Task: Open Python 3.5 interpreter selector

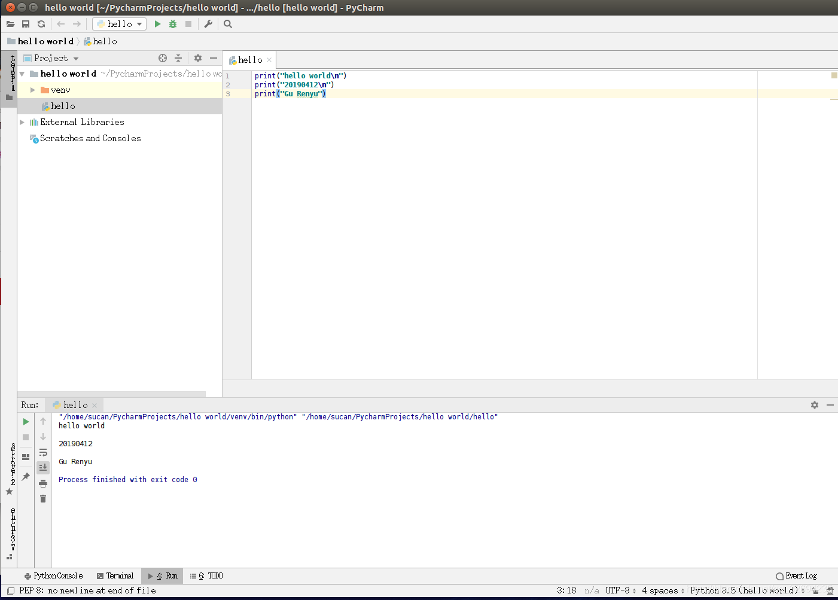Action: pos(748,590)
